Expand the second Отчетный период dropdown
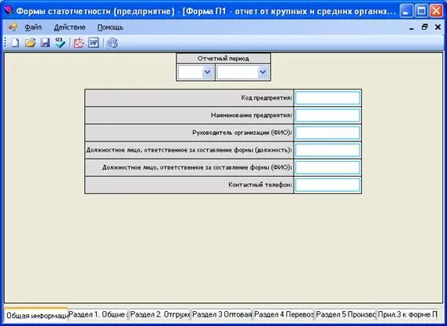Image resolution: width=447 pixels, height=326 pixels. (x=263, y=72)
